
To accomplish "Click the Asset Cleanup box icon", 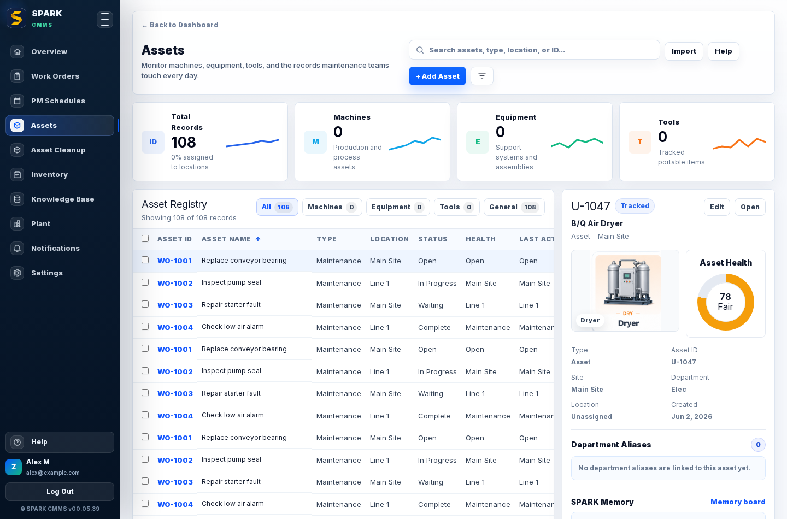I will point(17,150).
